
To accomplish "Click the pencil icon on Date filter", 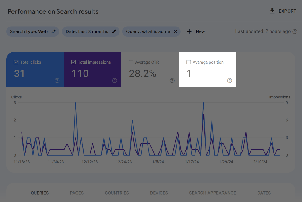I will 114,31.
